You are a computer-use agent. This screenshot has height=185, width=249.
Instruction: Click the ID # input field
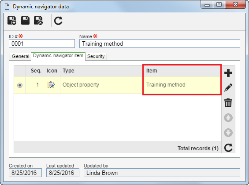pos(42,44)
